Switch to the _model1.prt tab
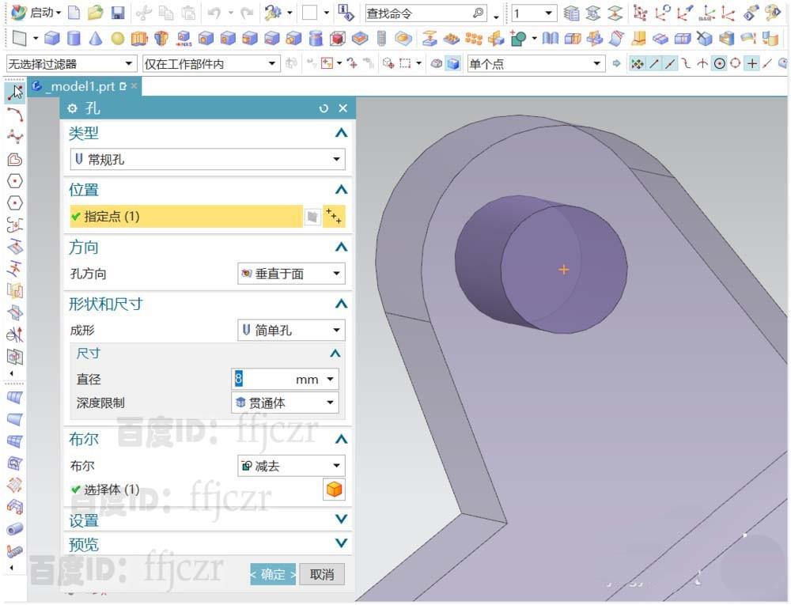This screenshot has height=605, width=791. [x=79, y=87]
